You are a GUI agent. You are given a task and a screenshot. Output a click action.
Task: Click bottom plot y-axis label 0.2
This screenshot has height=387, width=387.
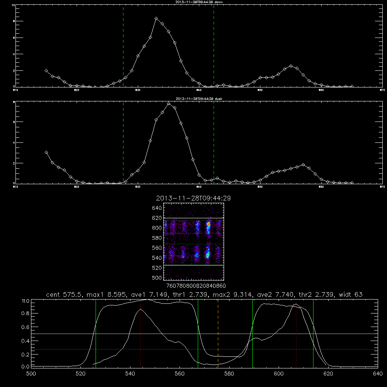coord(26,354)
